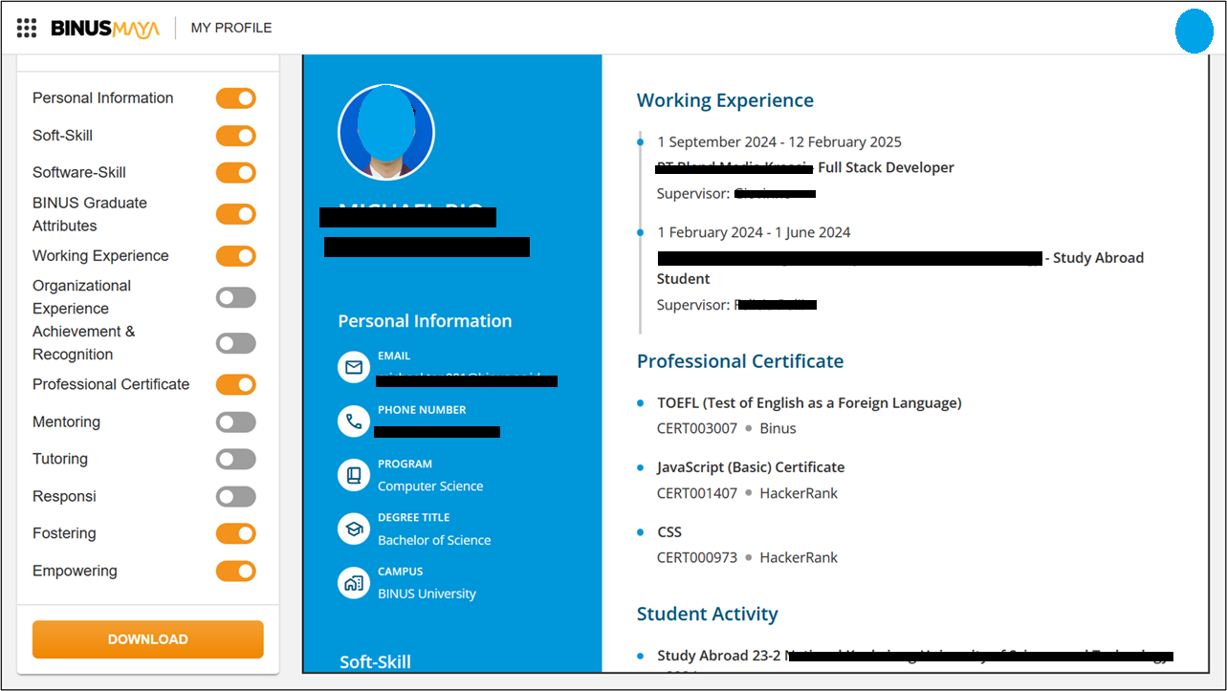
Task: Click the Student Activity heading
Action: 708,614
